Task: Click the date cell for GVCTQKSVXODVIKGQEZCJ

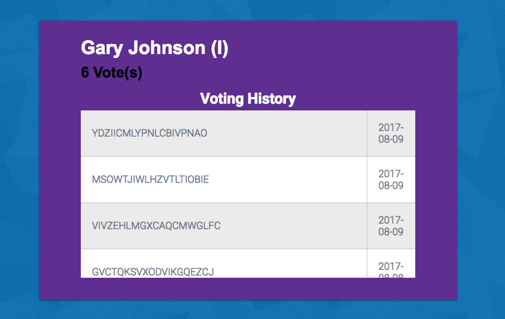Action: (391, 263)
